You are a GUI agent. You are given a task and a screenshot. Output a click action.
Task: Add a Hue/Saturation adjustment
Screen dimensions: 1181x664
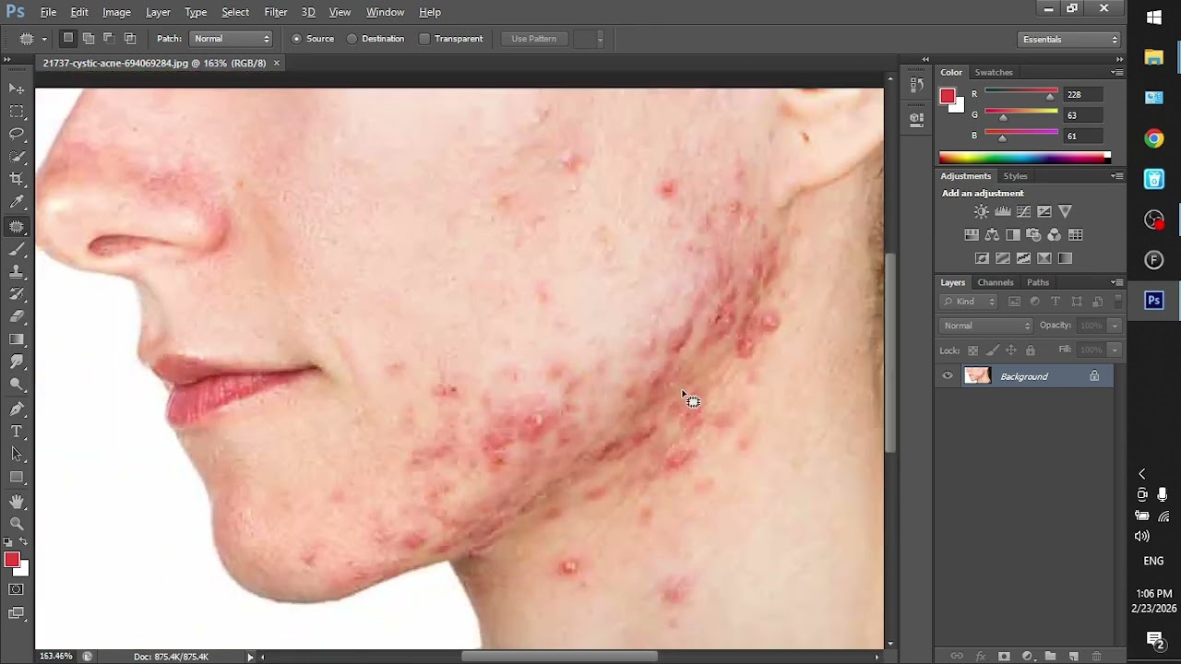(x=972, y=235)
